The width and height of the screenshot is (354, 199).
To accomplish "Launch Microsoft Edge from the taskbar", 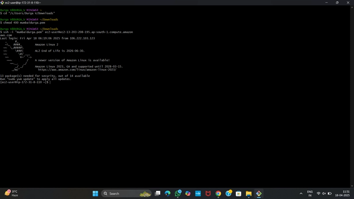I will point(168,194).
